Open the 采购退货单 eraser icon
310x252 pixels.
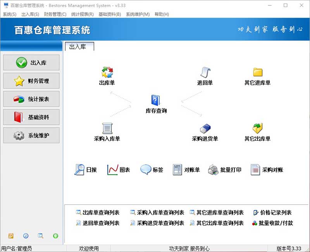pyautogui.click(x=205, y=128)
